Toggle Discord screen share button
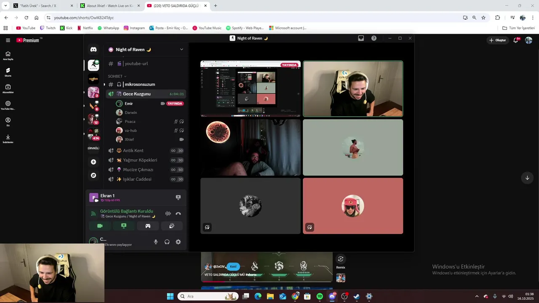Viewport: 539px width, 303px height. [124, 226]
